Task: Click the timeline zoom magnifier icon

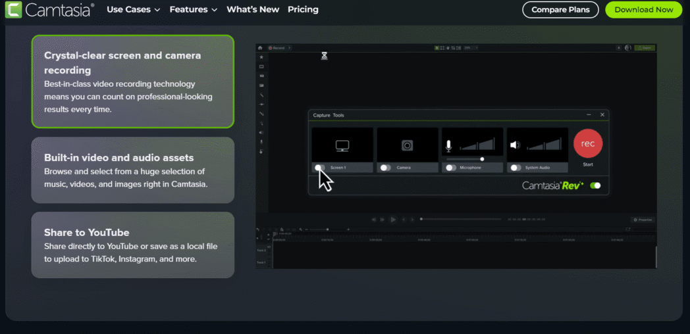Action: (x=300, y=229)
